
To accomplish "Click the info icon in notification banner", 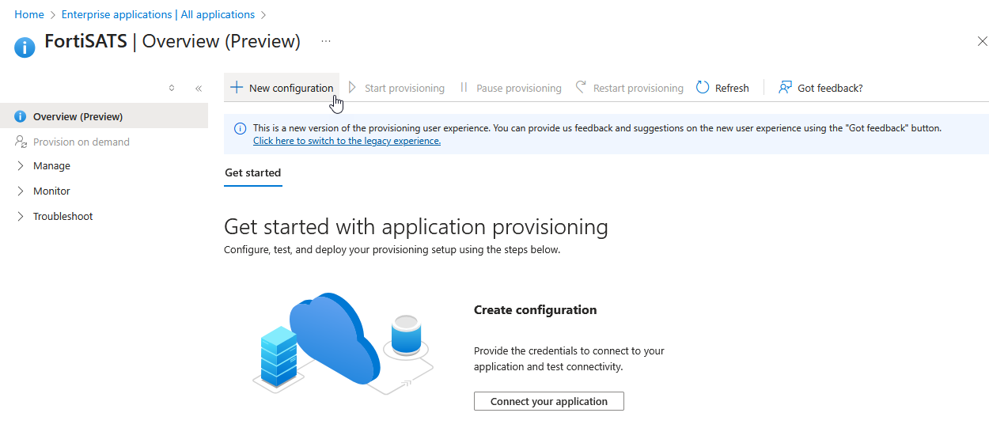I will coord(240,128).
